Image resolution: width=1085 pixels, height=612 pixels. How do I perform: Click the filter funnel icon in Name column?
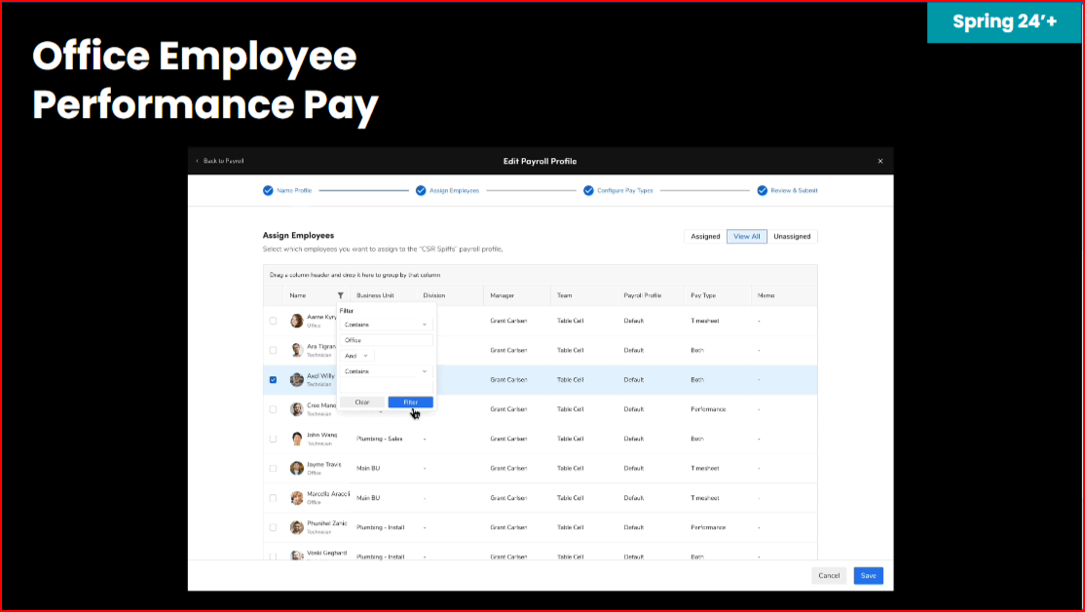(x=341, y=295)
